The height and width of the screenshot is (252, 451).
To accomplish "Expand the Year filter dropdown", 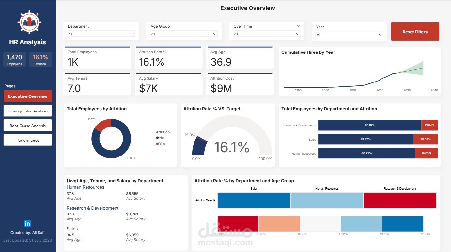I will pos(349,35).
